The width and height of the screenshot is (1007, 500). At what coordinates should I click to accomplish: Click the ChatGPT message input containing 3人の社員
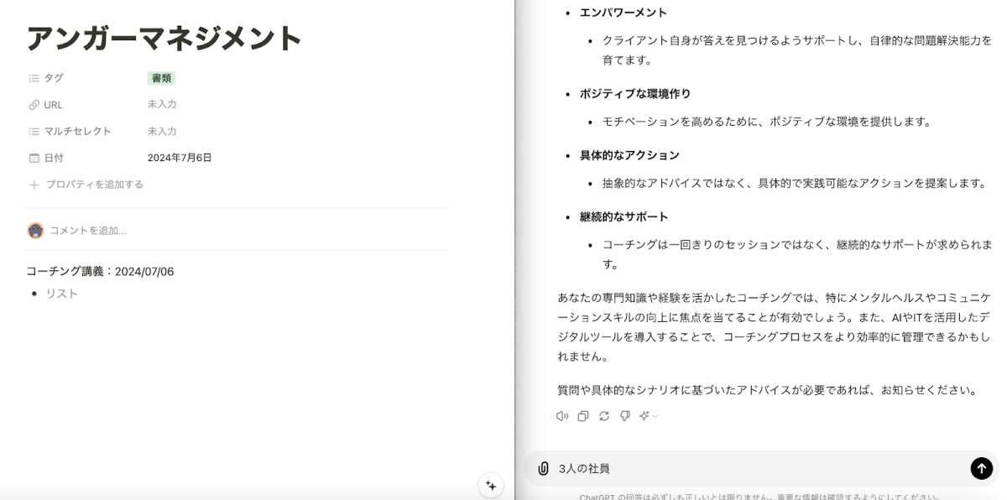tap(755, 468)
